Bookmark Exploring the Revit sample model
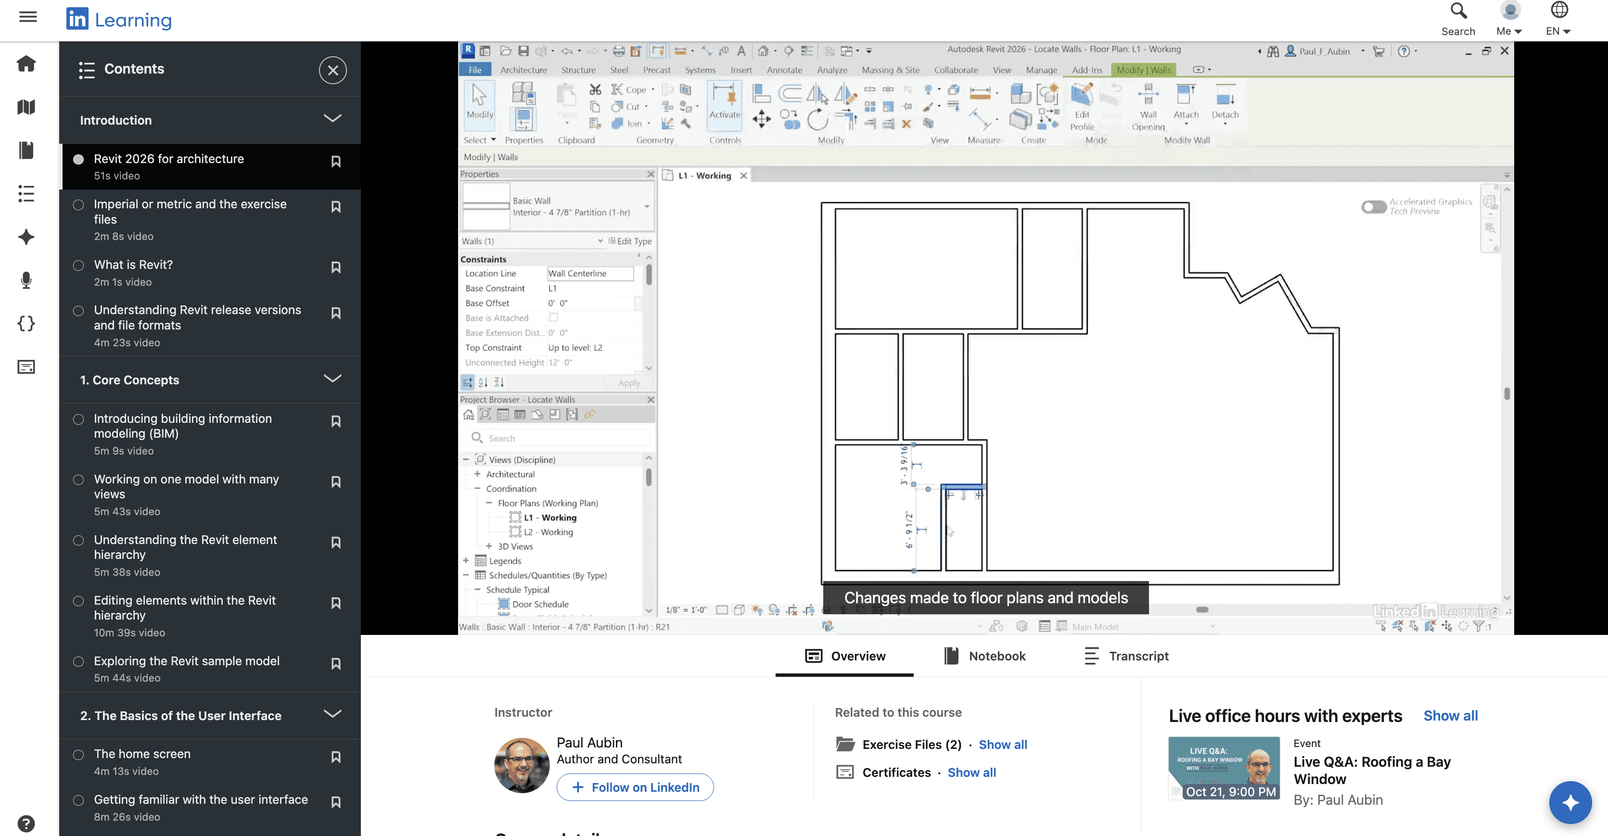 click(336, 663)
